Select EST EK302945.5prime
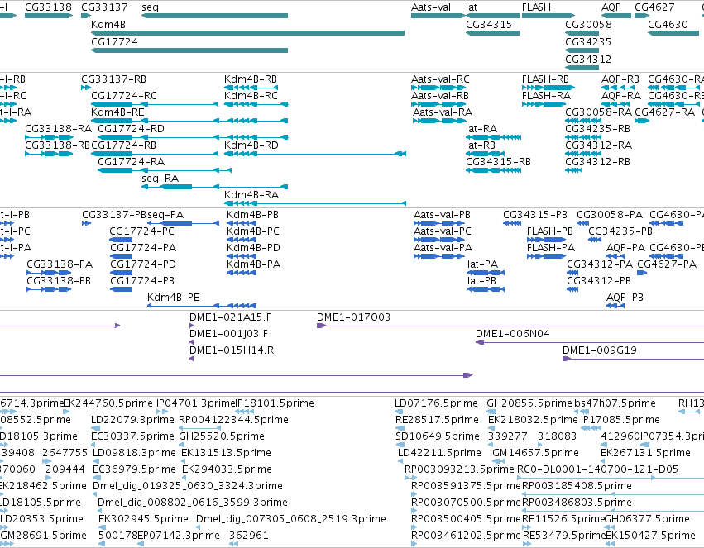Screen dimensions: 704x548 click(143, 519)
